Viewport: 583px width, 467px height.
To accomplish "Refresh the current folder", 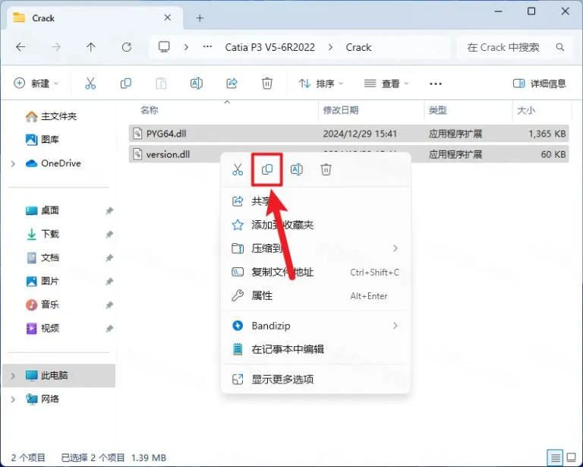I will click(x=127, y=47).
